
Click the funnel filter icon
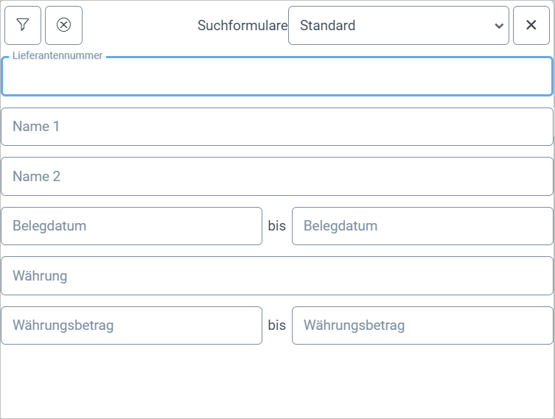pos(23,26)
